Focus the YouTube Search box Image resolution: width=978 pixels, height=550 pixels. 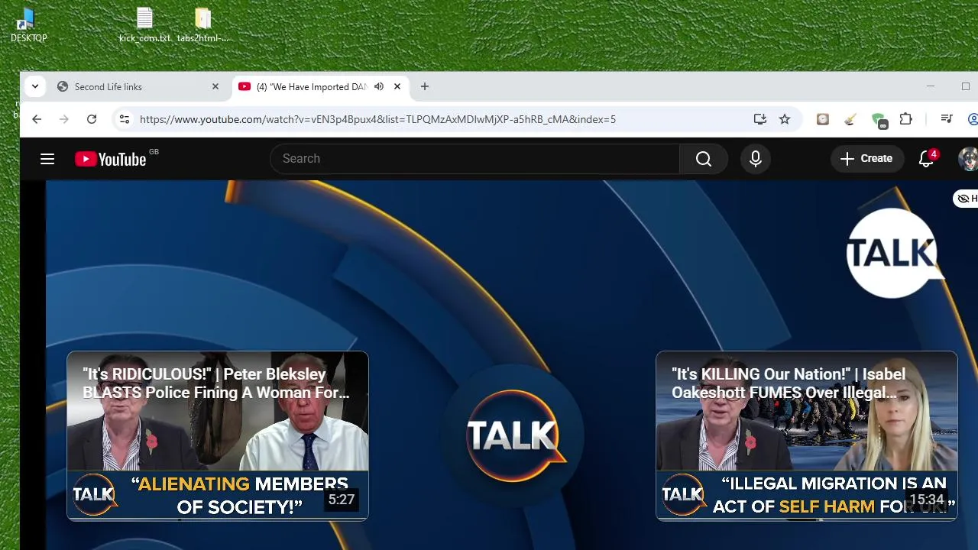pyautogui.click(x=474, y=159)
